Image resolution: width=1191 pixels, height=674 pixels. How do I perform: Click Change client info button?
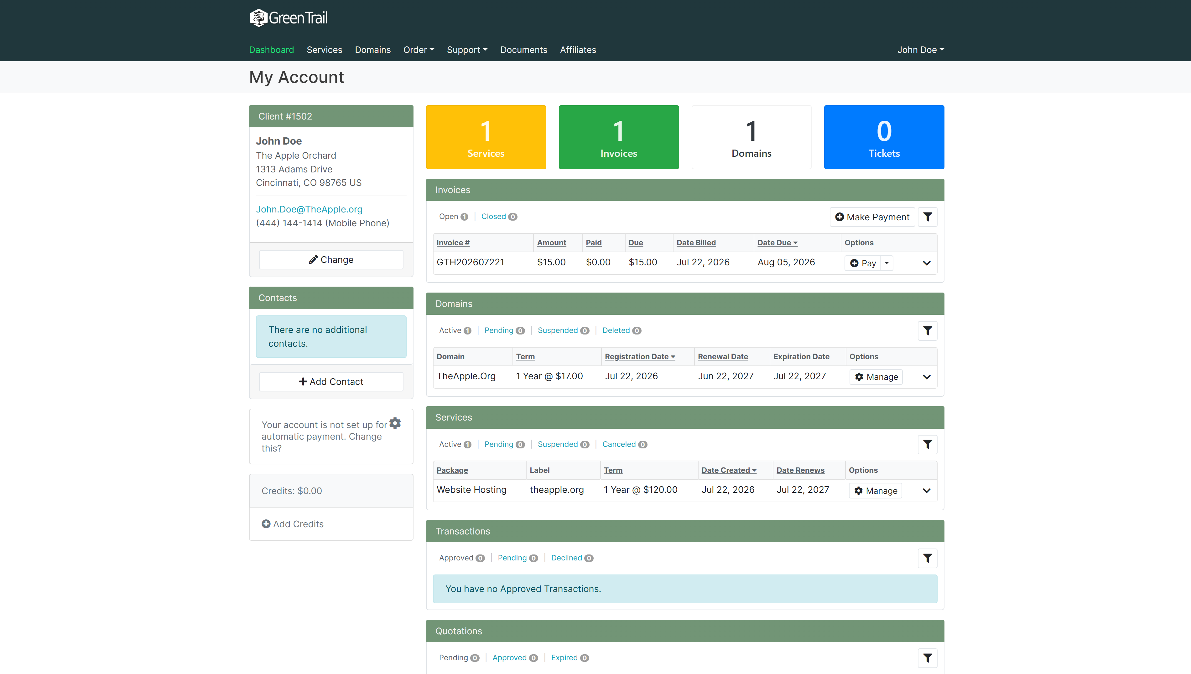point(331,260)
